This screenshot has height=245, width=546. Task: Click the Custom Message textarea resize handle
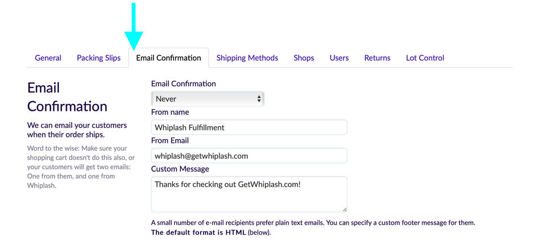[344, 209]
